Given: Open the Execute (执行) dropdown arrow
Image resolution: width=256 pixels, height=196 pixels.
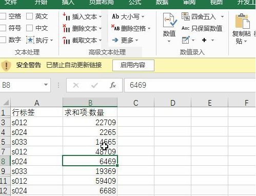Looking at the screenshot, I should [x=51, y=41].
